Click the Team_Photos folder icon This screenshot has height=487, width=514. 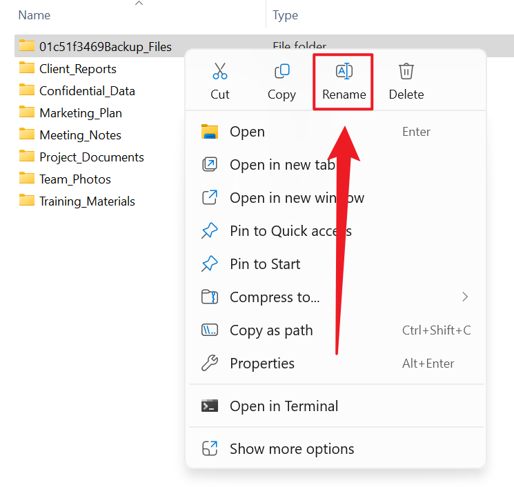tap(27, 178)
